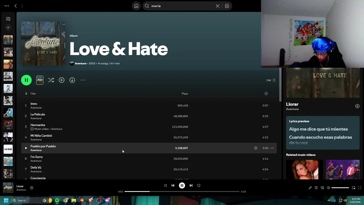Viewport: 364px width, 205px height.
Task: Click the now-playing cover in bottom bar
Action: pos(8,188)
